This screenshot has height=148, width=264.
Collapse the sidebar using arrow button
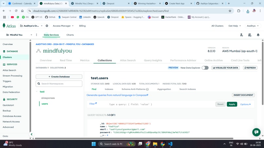tap(31, 134)
